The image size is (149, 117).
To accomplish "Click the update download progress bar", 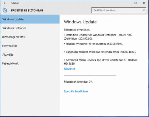I will click(x=90, y=76).
